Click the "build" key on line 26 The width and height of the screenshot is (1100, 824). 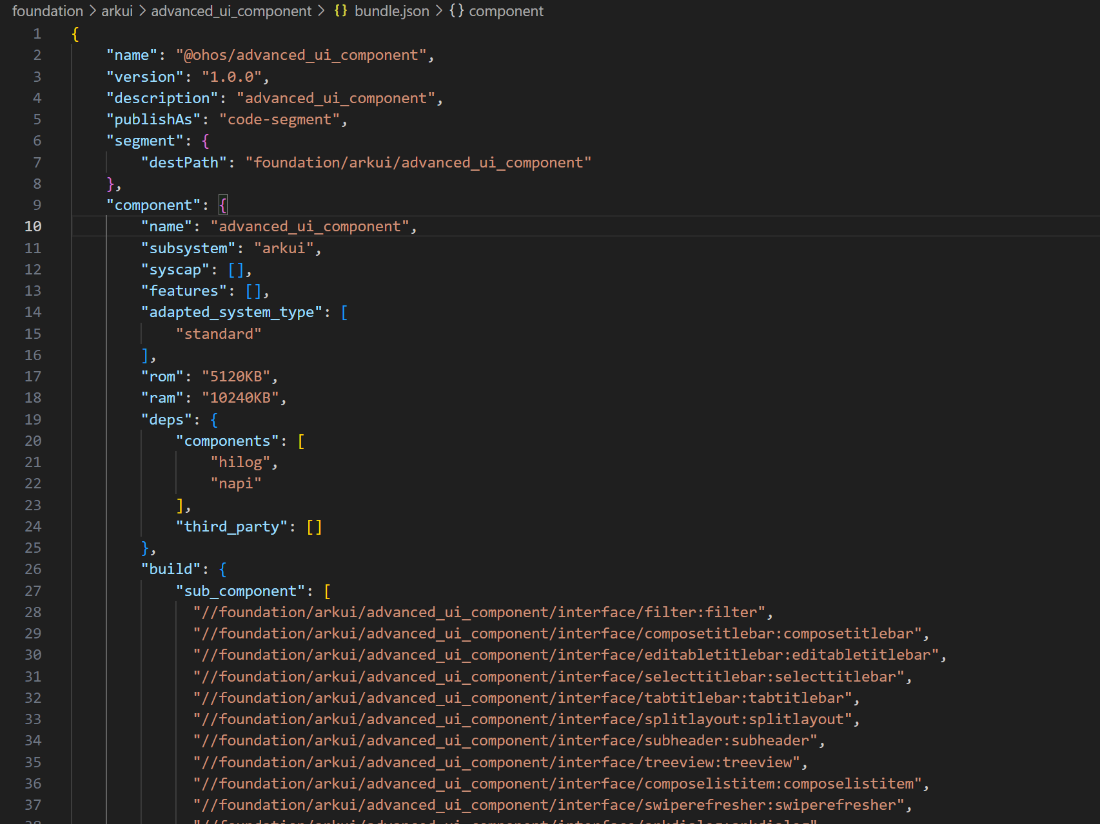(171, 570)
